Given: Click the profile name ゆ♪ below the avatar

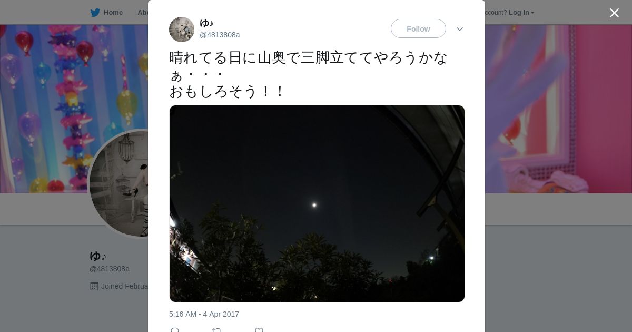Looking at the screenshot, I should pos(98,256).
